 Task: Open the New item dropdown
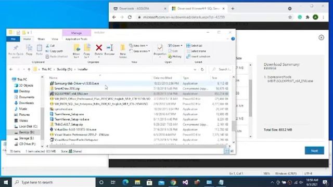(138, 46)
